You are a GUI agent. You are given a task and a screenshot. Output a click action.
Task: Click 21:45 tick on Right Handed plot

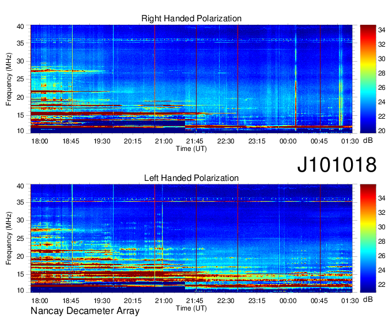(195, 141)
